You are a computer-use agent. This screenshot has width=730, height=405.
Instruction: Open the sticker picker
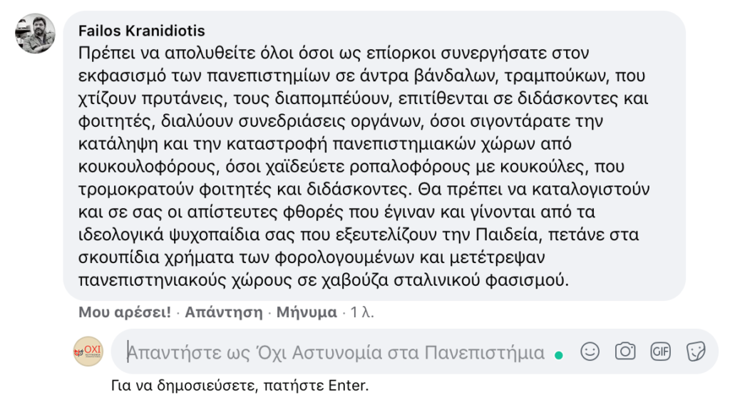(695, 352)
